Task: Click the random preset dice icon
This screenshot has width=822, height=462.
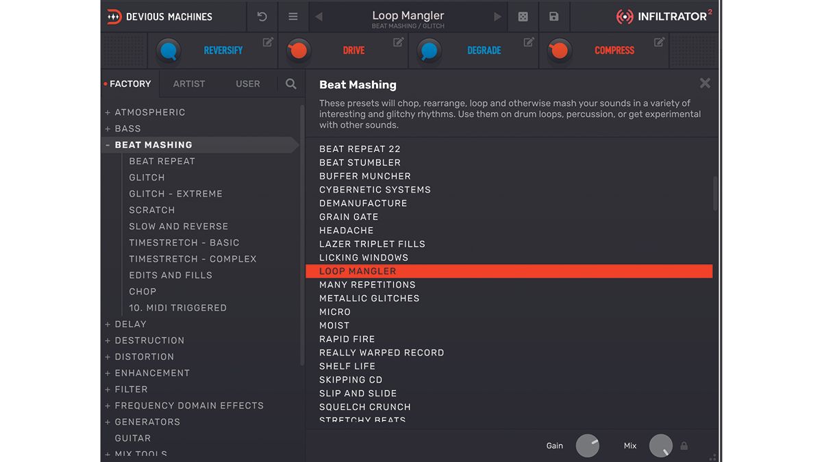Action: [523, 16]
